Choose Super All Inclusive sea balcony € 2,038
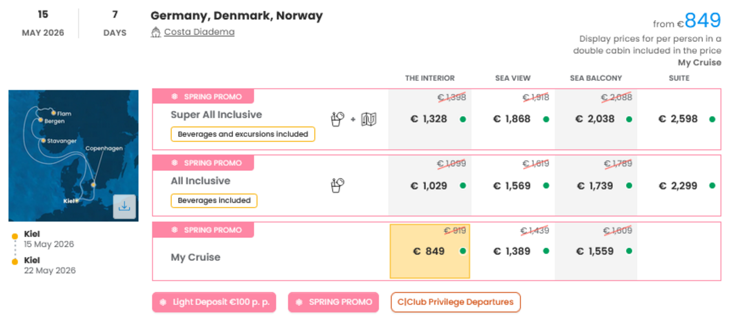This screenshot has width=729, height=326. tap(595, 119)
